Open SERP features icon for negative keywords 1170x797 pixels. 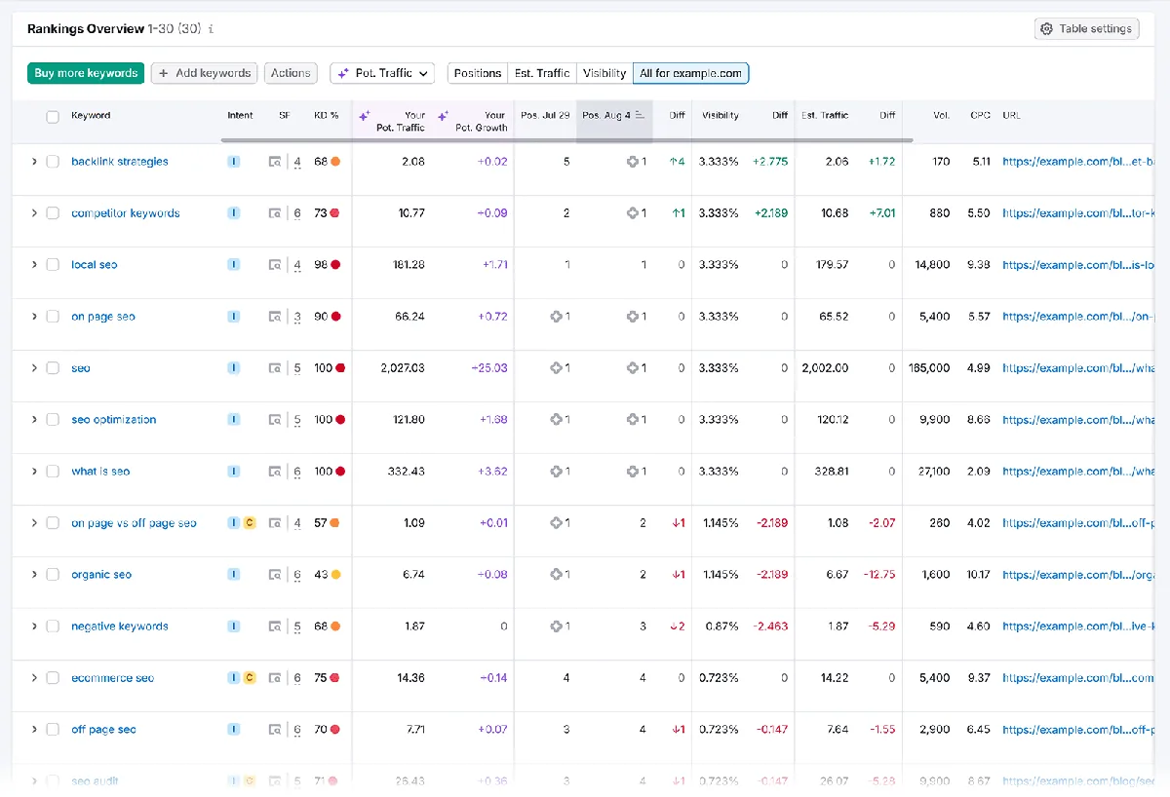pyautogui.click(x=275, y=626)
